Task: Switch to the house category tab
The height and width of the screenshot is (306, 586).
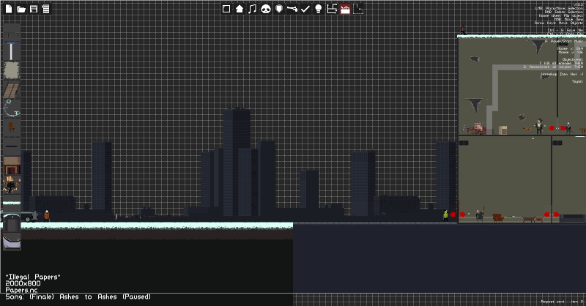Action: pos(240,9)
